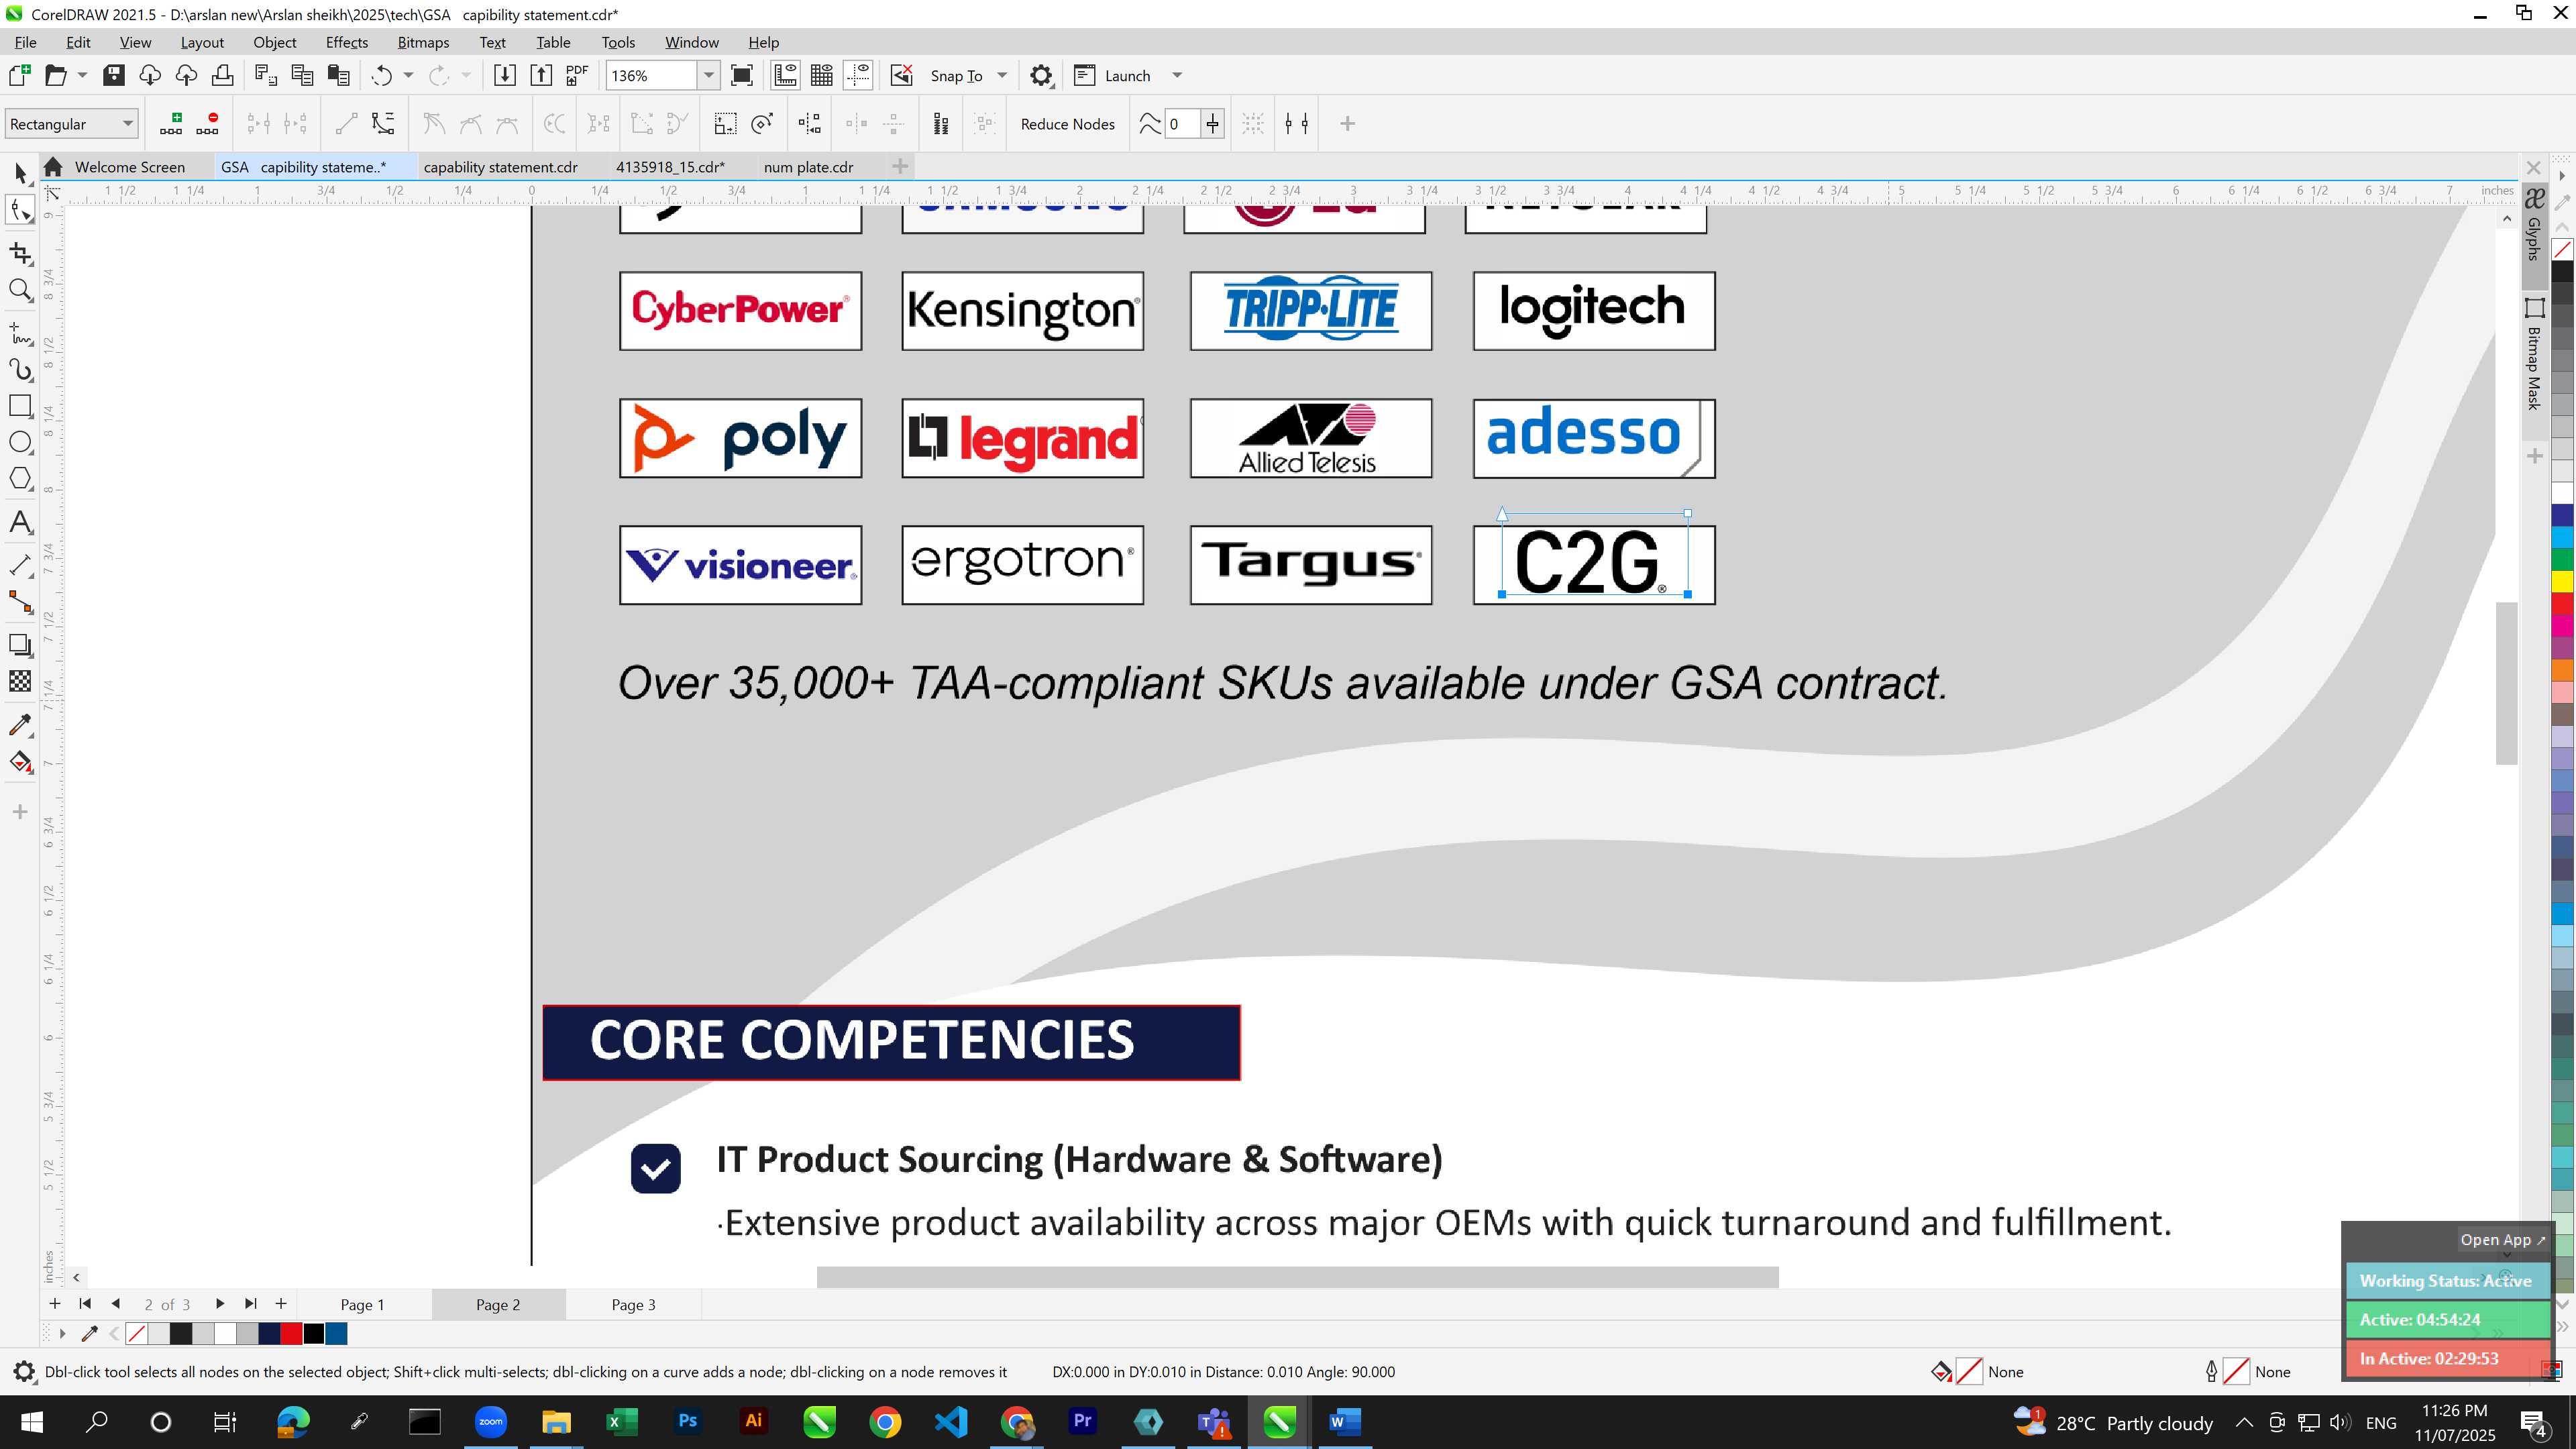
Task: Jump to first page button
Action: [x=85, y=1303]
